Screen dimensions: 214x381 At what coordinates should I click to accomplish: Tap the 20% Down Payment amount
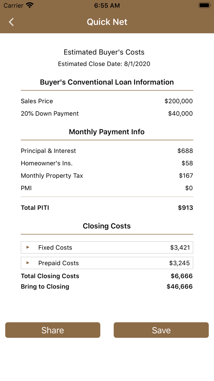[x=180, y=114]
